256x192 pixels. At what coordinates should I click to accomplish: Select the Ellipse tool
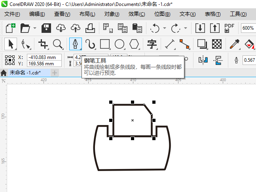pos(119,44)
